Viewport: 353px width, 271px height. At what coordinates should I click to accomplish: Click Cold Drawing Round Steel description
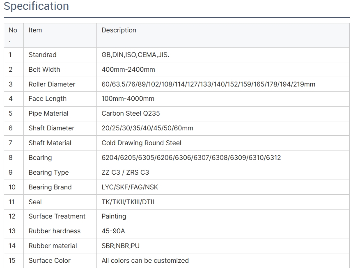pyautogui.click(x=141, y=143)
